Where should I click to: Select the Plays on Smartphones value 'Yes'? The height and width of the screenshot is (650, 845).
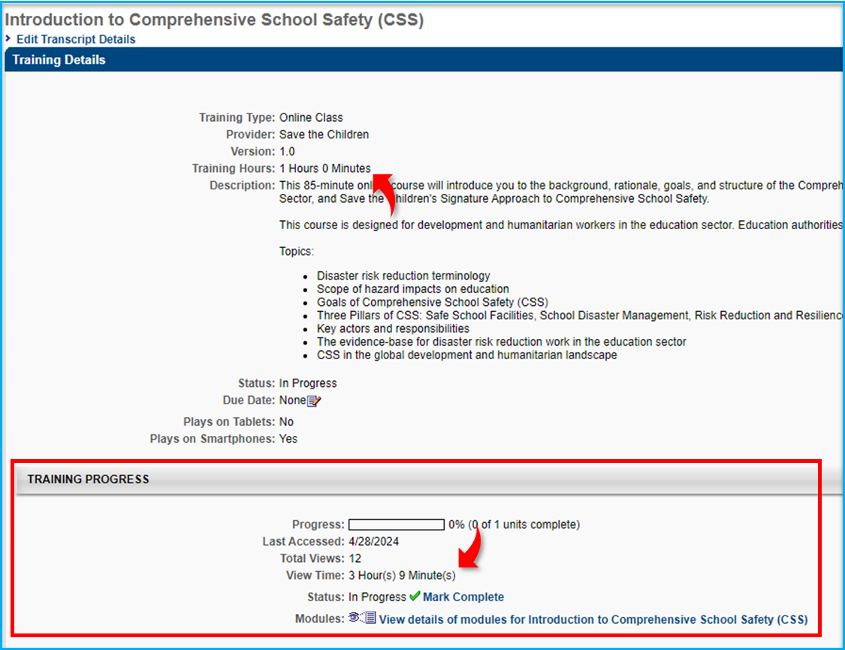pos(288,439)
